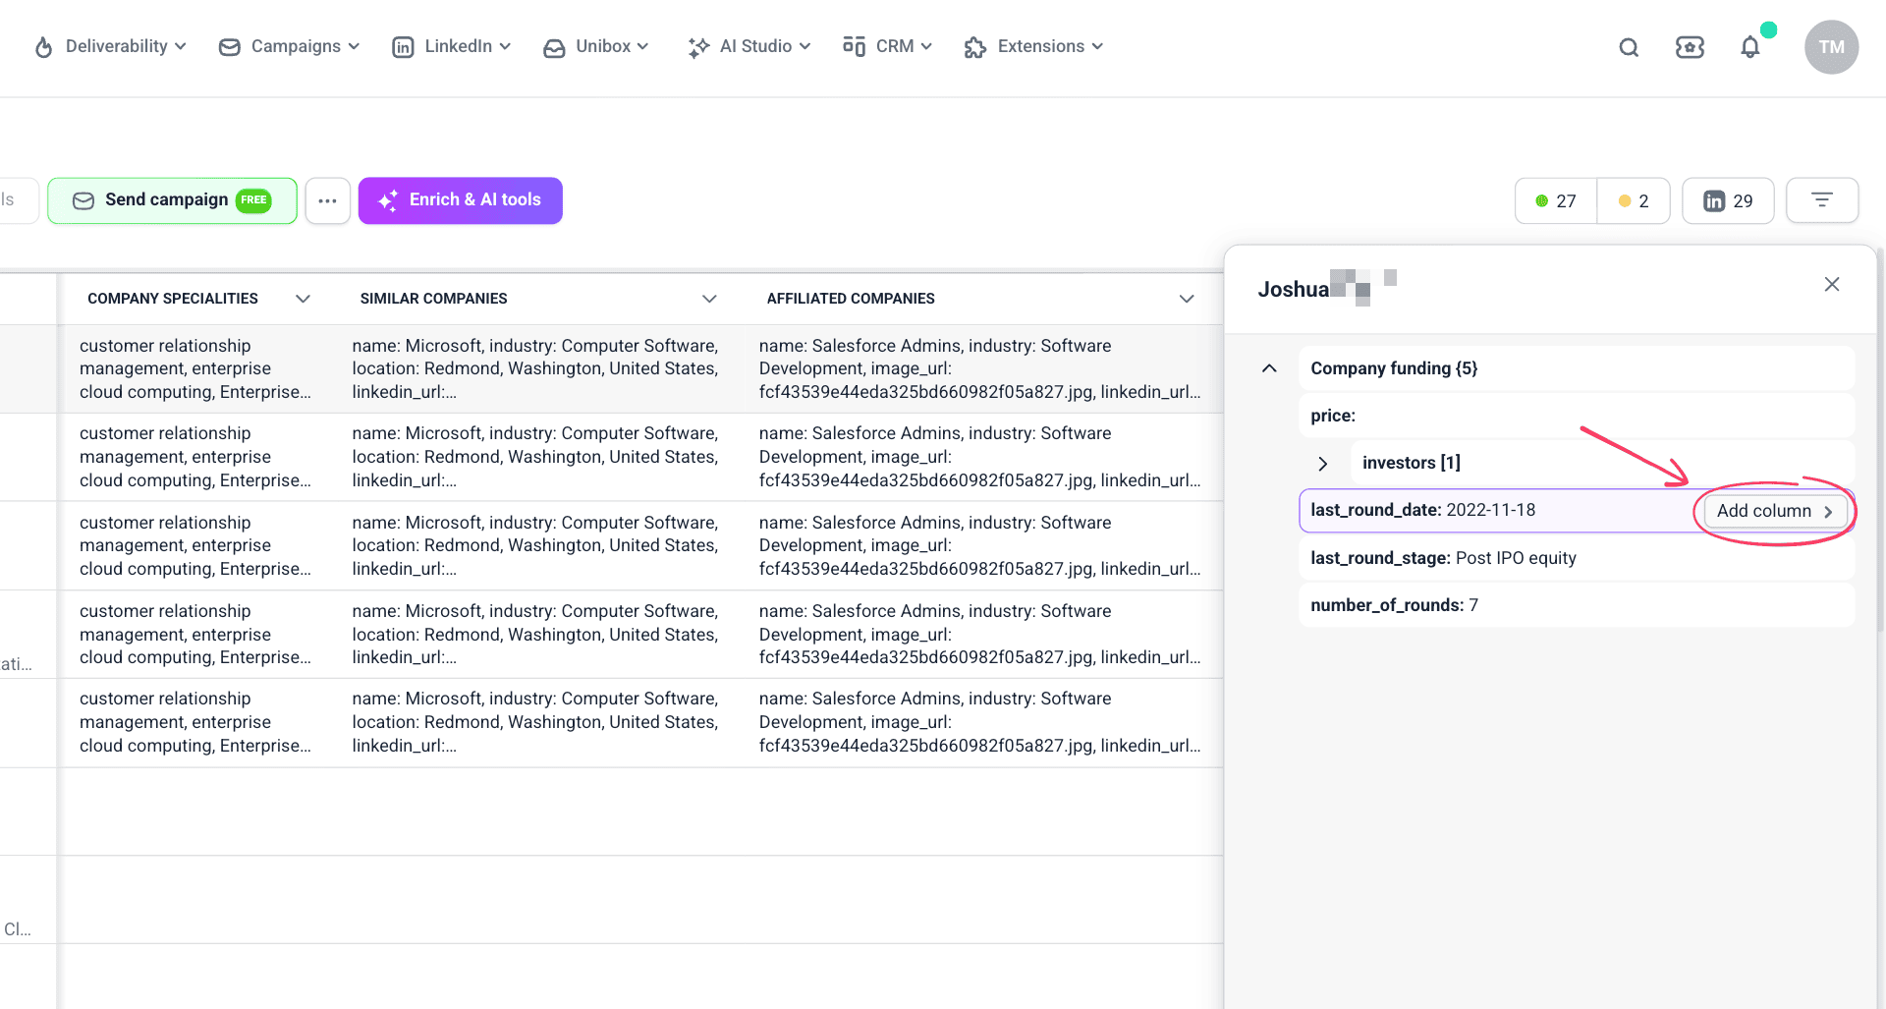
Task: Click the CRM icon in navbar
Action: pos(854,46)
